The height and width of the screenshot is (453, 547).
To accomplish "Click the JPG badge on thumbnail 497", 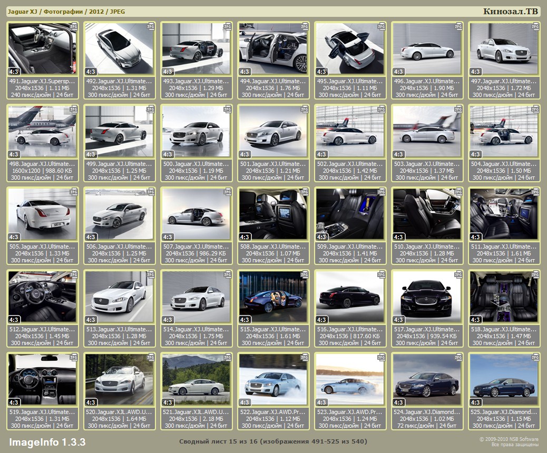I will pos(535,26).
